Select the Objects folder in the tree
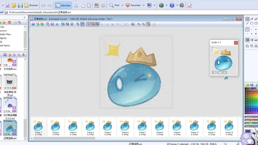This screenshot has width=258, height=145. point(3,38)
